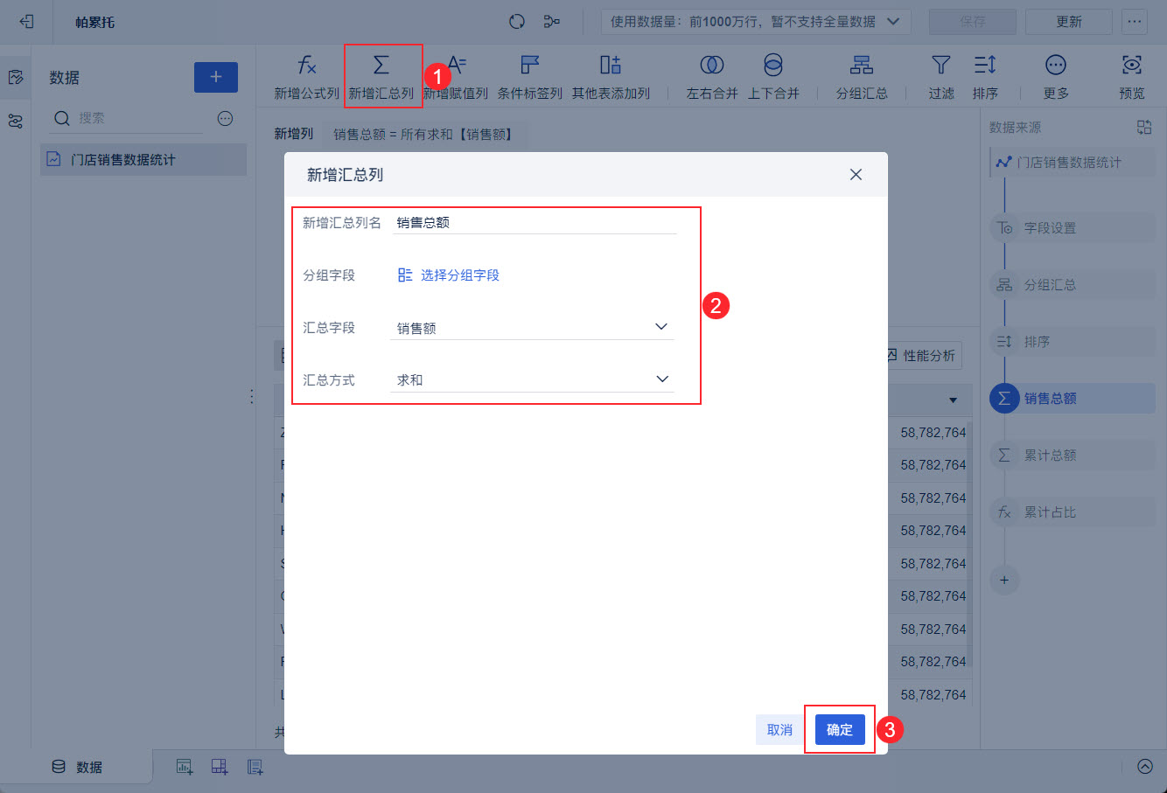Click the add analysis document icon at bottom
The image size is (1167, 793).
click(x=255, y=767)
